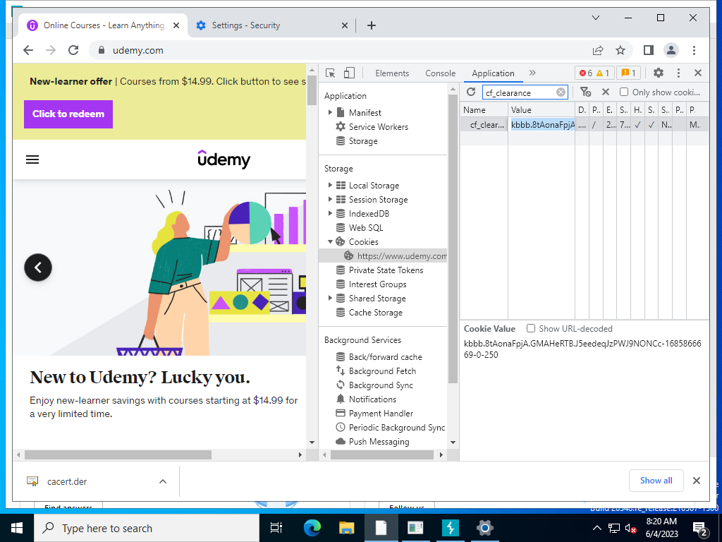Open DevTools settings gear
This screenshot has width=722, height=542.
pyautogui.click(x=659, y=73)
